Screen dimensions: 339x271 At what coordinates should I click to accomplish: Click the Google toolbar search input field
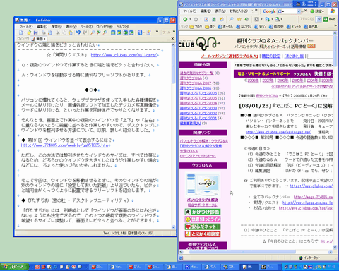pyautogui.click(x=290, y=11)
